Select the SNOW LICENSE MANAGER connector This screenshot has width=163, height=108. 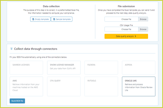pyautogui.click(x=64, y=68)
